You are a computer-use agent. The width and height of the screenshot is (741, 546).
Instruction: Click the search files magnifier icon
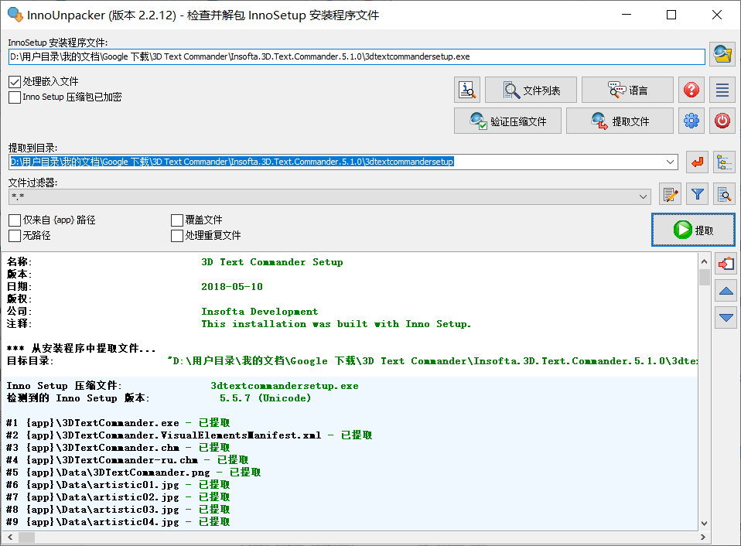pos(725,194)
